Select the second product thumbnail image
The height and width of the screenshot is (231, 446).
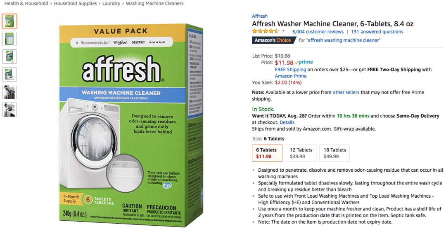click(x=9, y=39)
